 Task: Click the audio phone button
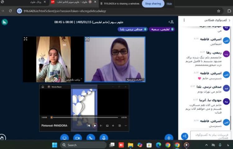[x=91, y=138]
